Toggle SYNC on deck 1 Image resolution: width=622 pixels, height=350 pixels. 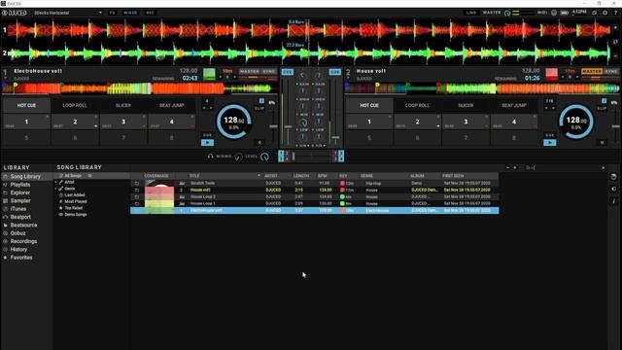tap(269, 71)
